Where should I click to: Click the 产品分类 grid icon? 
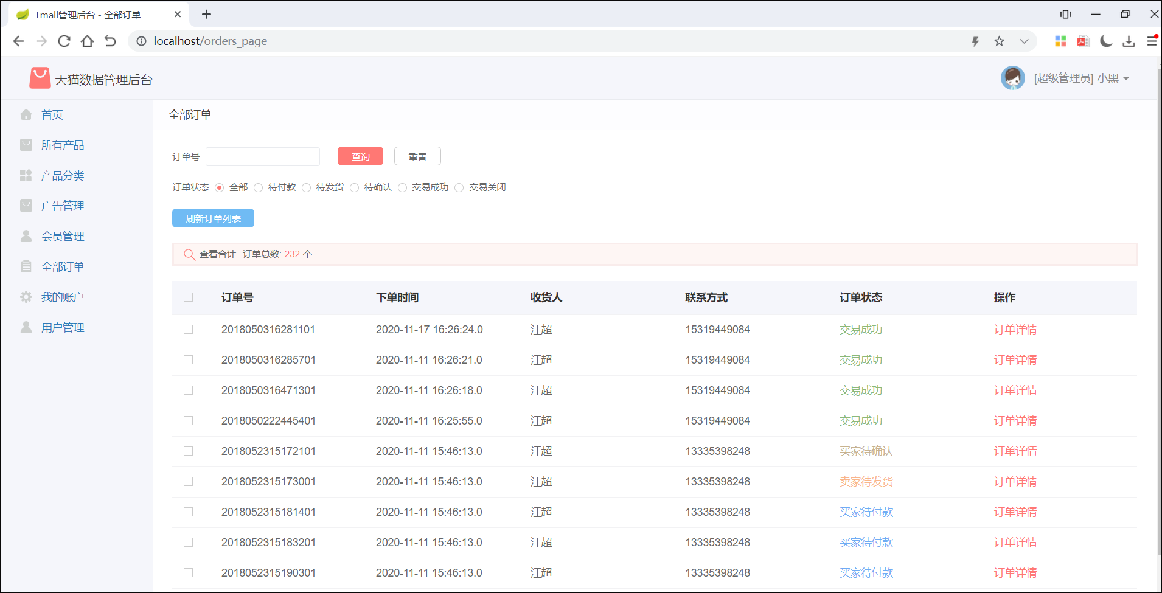pyautogui.click(x=26, y=175)
